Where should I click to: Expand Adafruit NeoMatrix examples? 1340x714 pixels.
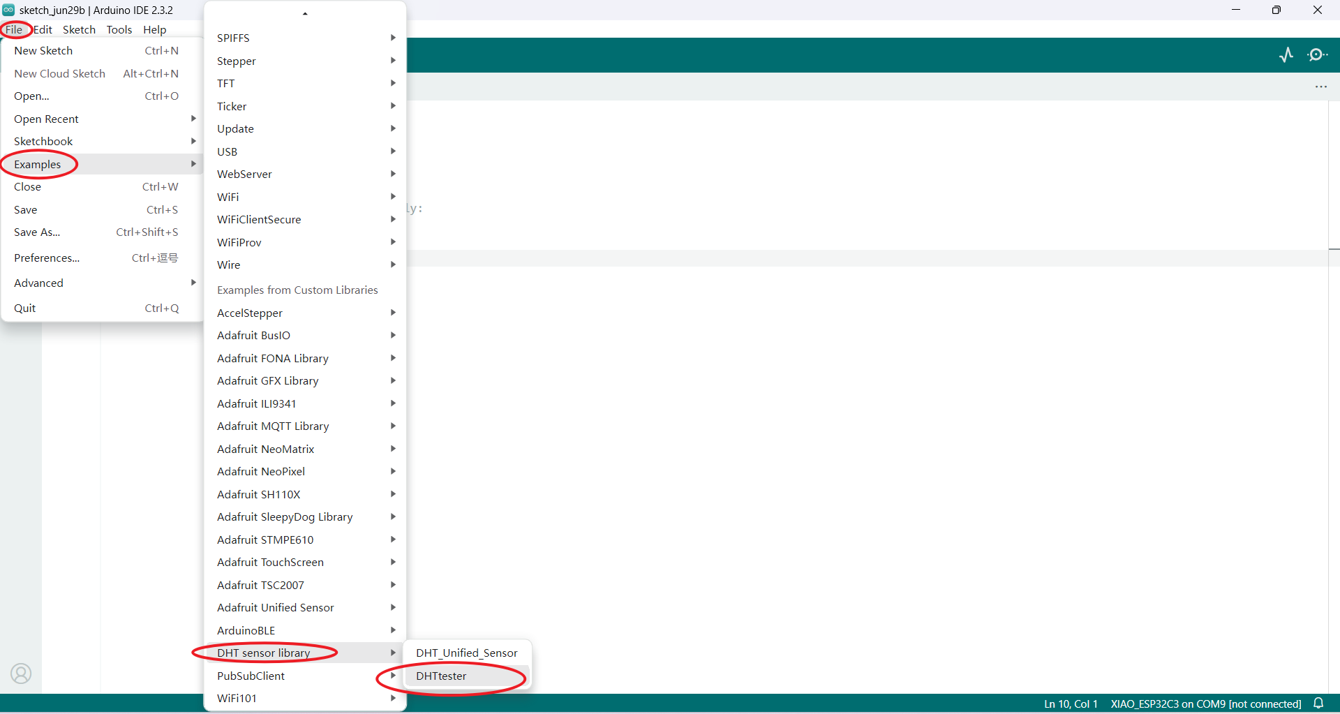point(305,449)
